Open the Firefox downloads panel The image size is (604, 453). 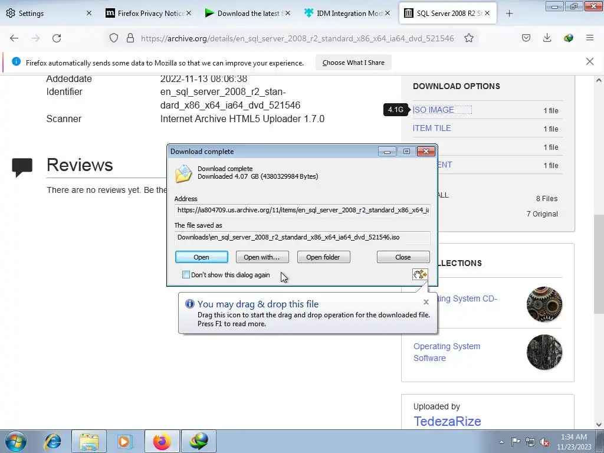(x=547, y=38)
